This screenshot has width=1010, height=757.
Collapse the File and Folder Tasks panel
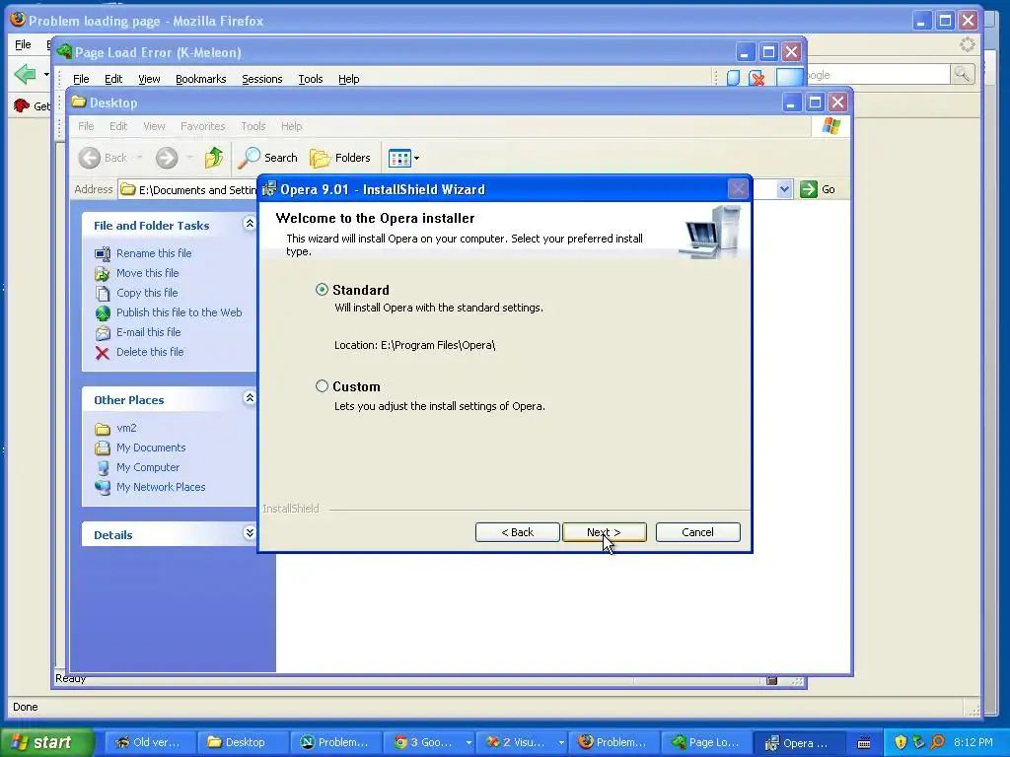[x=250, y=224]
